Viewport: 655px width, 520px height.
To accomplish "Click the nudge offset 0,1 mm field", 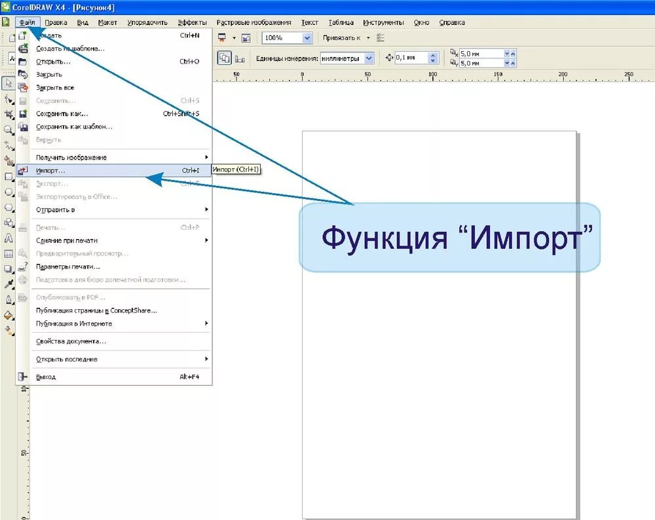I will pyautogui.click(x=411, y=58).
